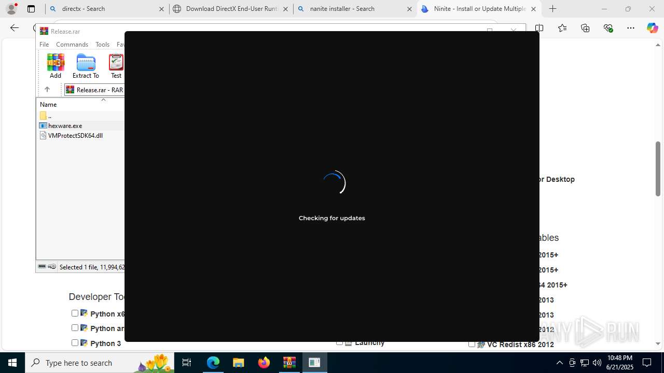Open the File menu in WinRAR
The width and height of the screenshot is (664, 373).
(x=44, y=45)
